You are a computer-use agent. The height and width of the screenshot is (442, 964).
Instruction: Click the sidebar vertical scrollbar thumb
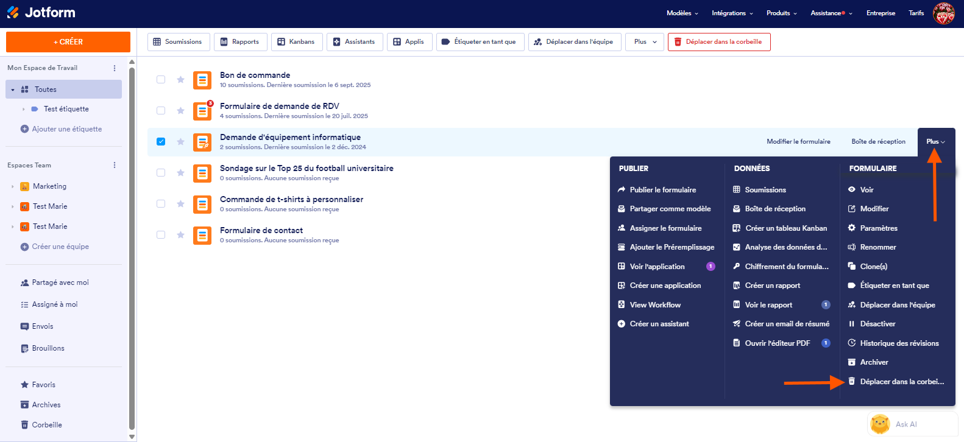tap(132, 248)
